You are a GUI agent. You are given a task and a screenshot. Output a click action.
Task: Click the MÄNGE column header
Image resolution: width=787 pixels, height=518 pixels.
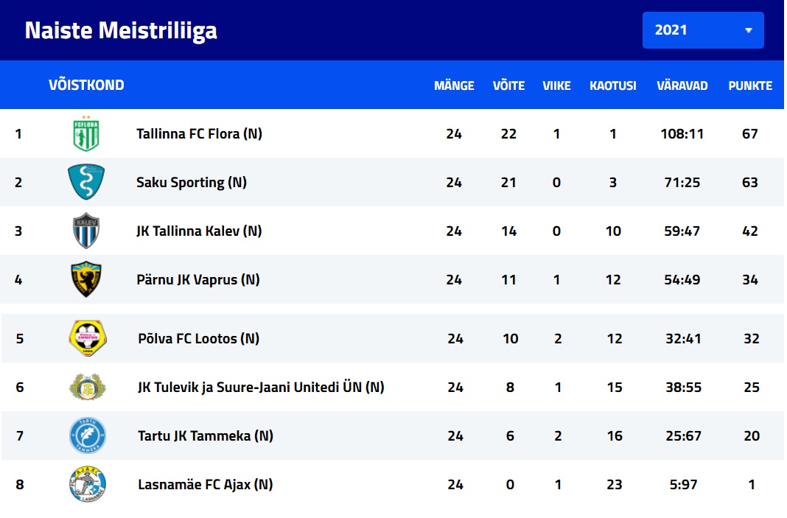click(454, 85)
